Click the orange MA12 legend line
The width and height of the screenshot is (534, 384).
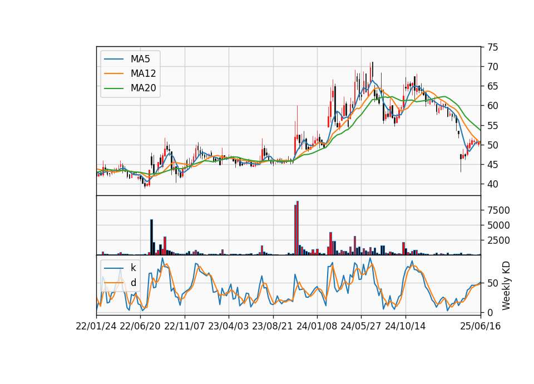113,73
